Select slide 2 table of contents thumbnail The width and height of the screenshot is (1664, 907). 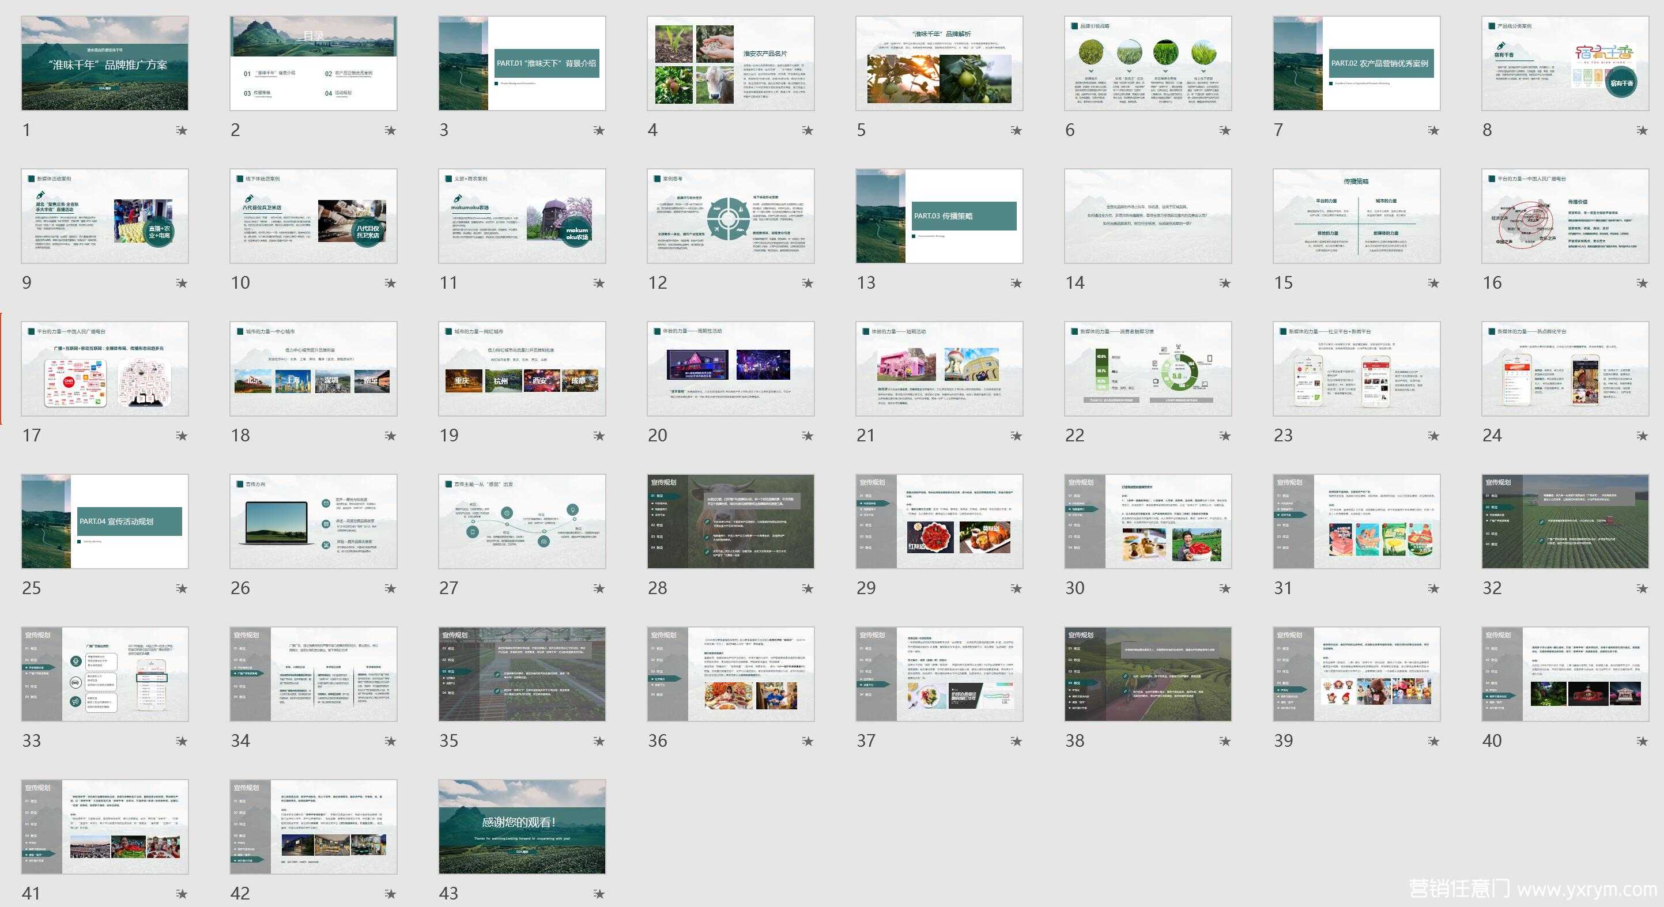pos(314,63)
